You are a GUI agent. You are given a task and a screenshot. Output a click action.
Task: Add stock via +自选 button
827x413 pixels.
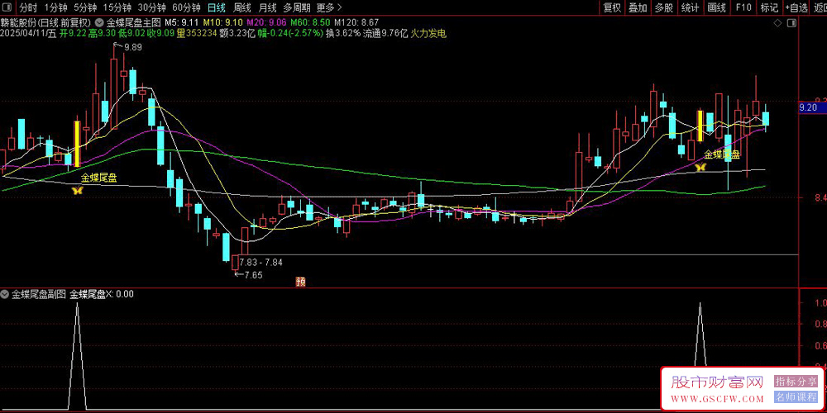tap(796, 7)
